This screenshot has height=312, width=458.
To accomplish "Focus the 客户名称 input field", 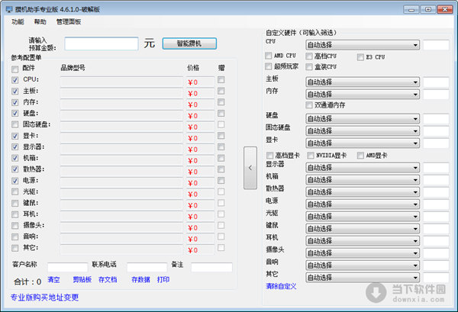I will (x=67, y=267).
